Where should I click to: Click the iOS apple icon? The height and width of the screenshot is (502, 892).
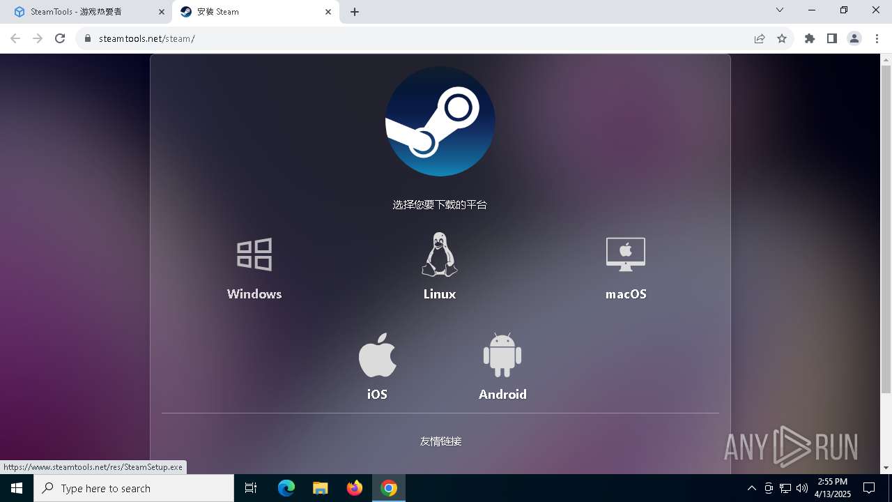point(377,355)
